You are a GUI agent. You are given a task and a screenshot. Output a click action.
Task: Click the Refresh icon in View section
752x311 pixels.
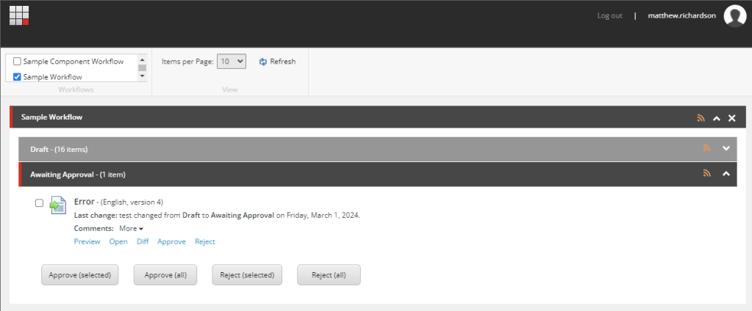[263, 62]
